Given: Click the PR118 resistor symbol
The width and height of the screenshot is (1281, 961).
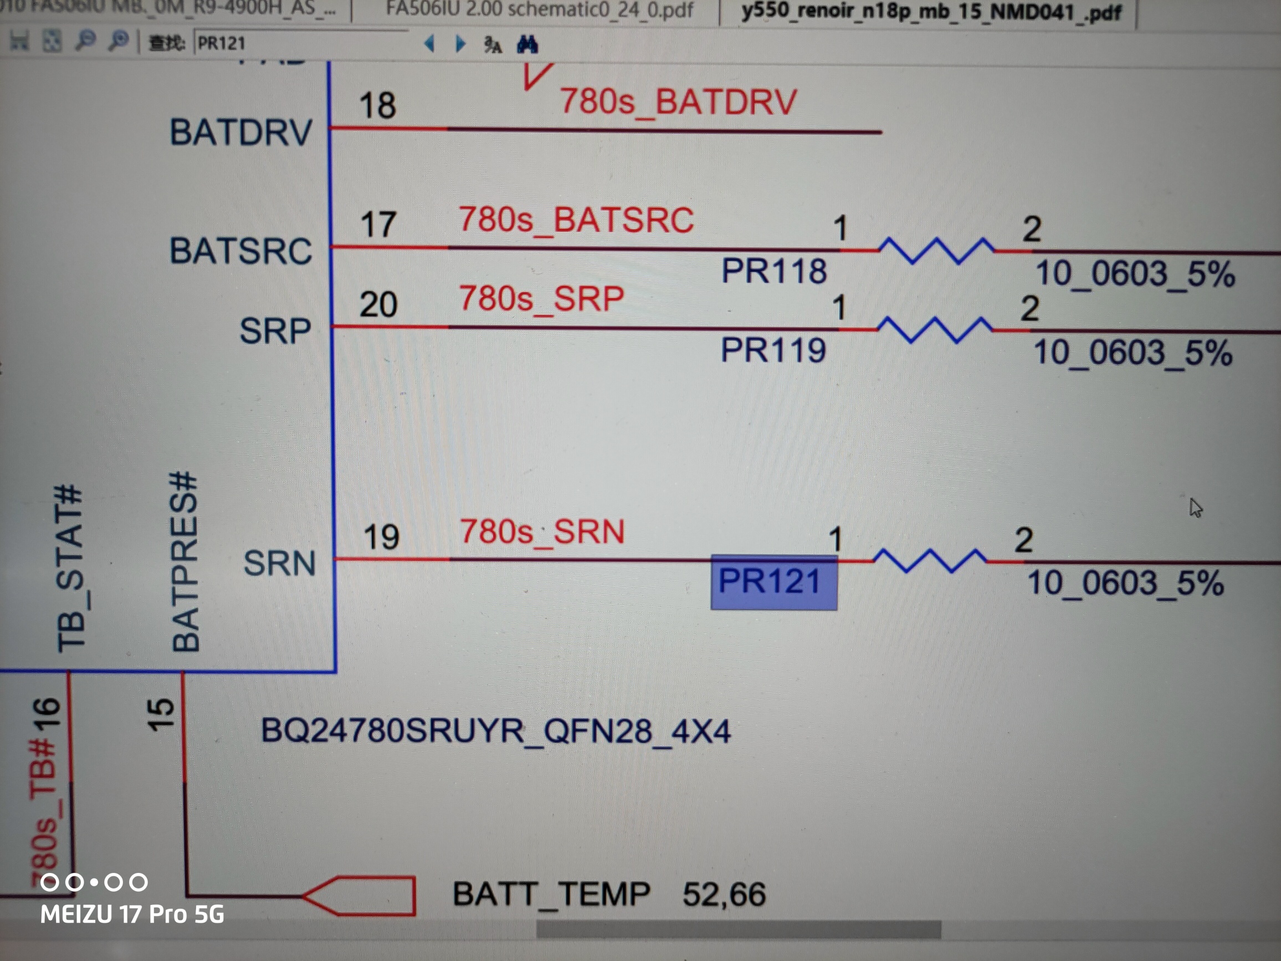Looking at the screenshot, I should pyautogui.click(x=936, y=251).
